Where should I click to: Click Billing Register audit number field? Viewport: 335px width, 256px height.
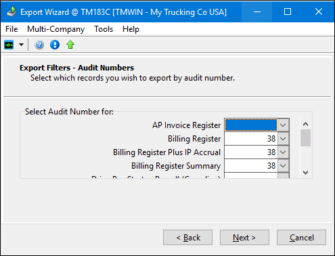(251, 138)
